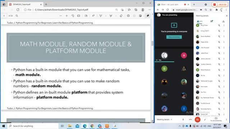Close the Meeting details panel
The height and width of the screenshot is (129, 230).
[x=227, y=16]
